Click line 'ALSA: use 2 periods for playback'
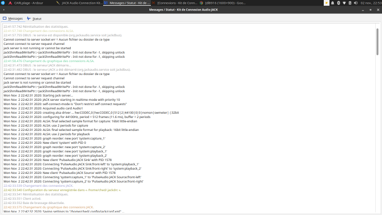382x215 pixels. [x=46, y=134]
